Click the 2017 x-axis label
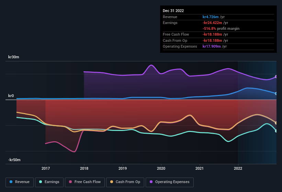 pyautogui.click(x=46, y=168)
